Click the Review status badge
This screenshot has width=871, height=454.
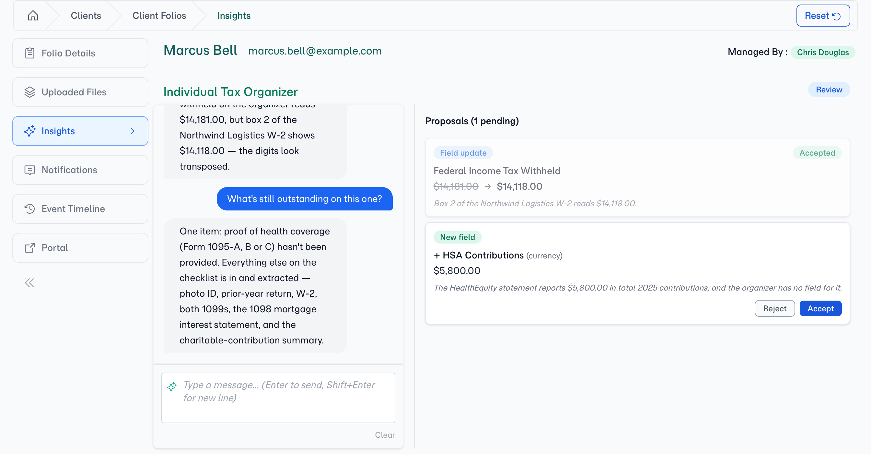(x=829, y=90)
